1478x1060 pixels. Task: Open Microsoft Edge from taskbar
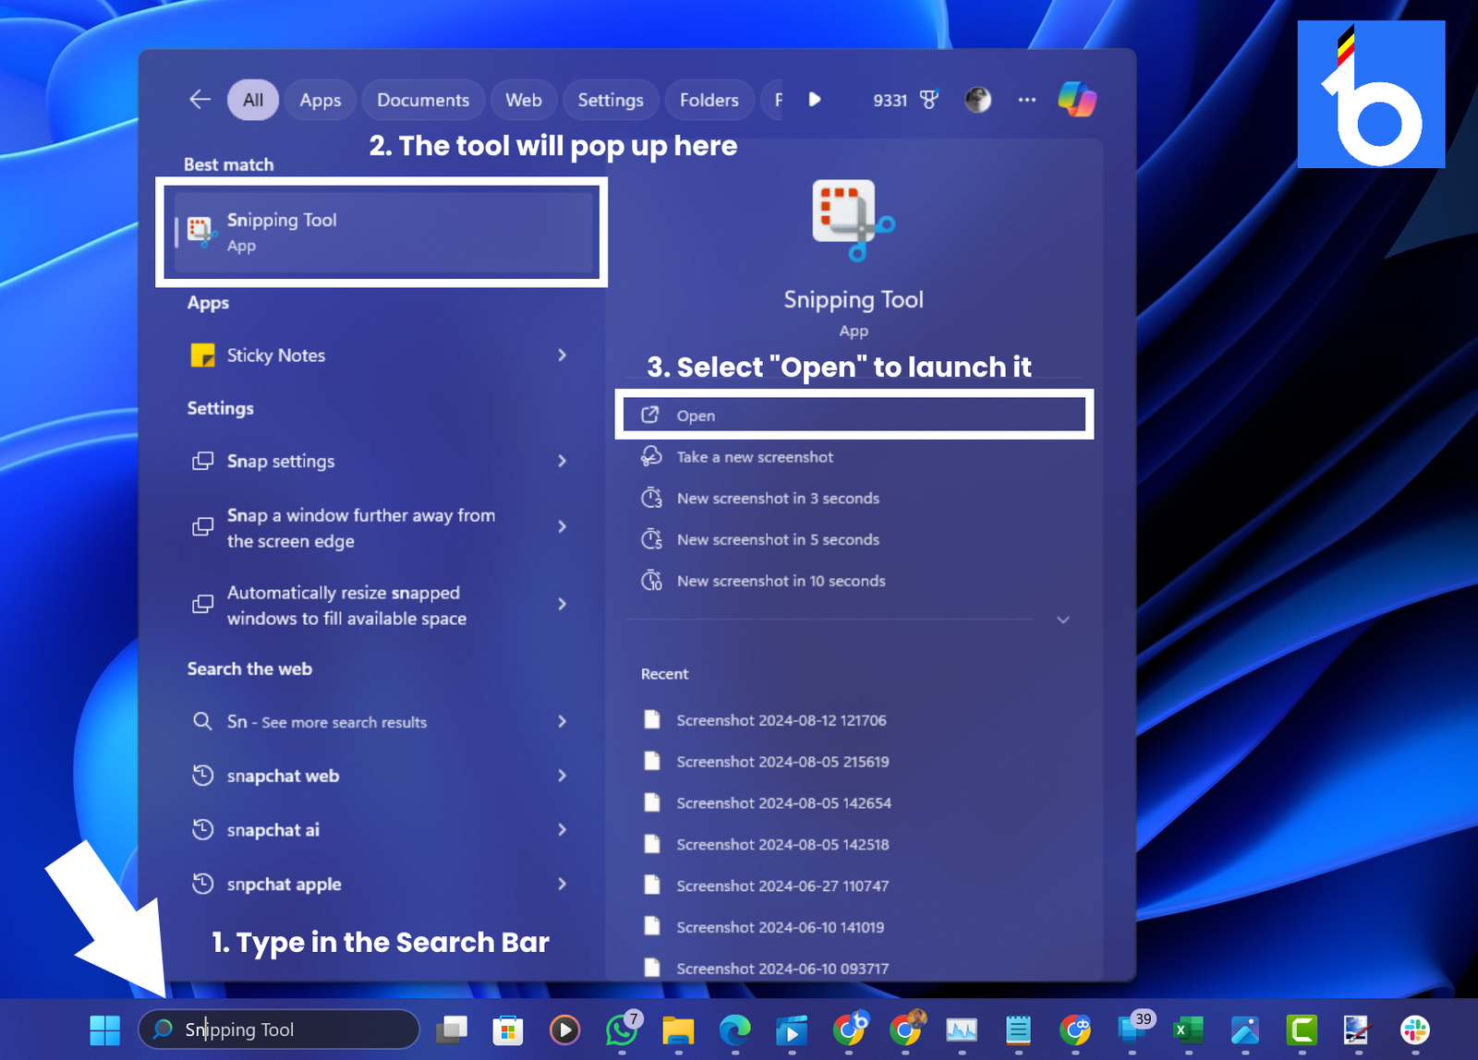[x=735, y=1030]
